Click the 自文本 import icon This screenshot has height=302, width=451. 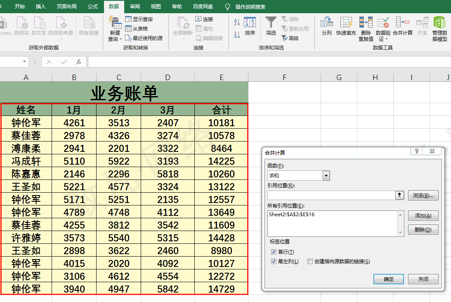coord(39,23)
